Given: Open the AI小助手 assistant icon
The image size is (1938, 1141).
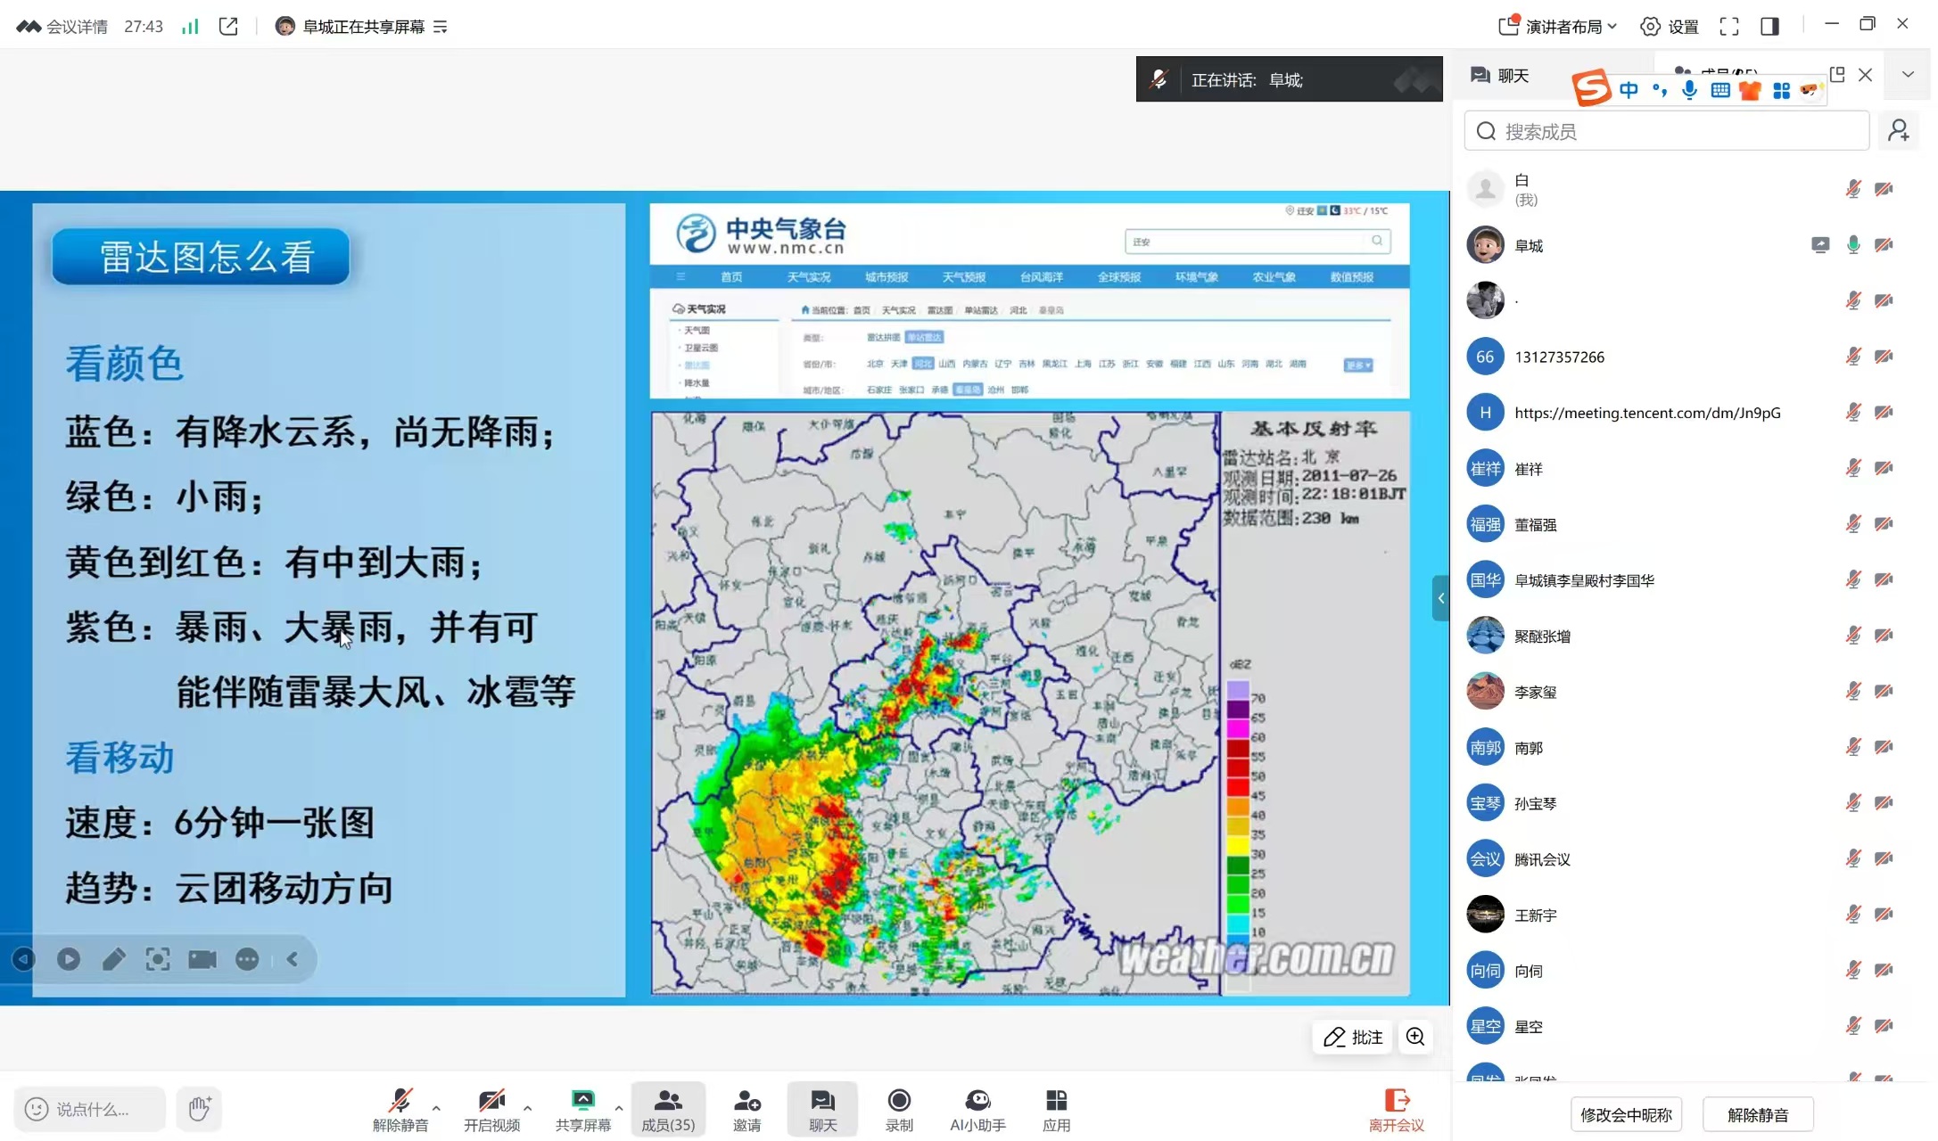Looking at the screenshot, I should [x=977, y=1101].
